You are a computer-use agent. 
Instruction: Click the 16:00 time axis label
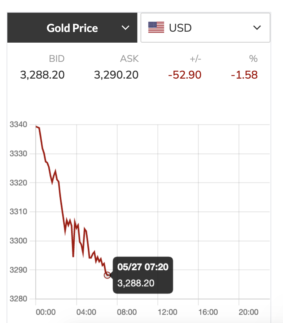tap(208, 312)
